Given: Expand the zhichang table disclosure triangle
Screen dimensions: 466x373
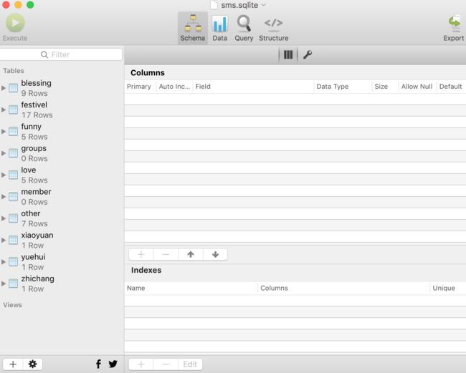Looking at the screenshot, I should click(x=4, y=284).
